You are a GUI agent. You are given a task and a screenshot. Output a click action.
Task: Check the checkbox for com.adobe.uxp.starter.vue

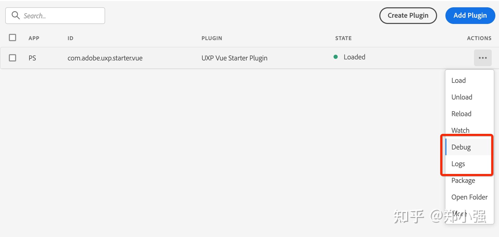12,58
